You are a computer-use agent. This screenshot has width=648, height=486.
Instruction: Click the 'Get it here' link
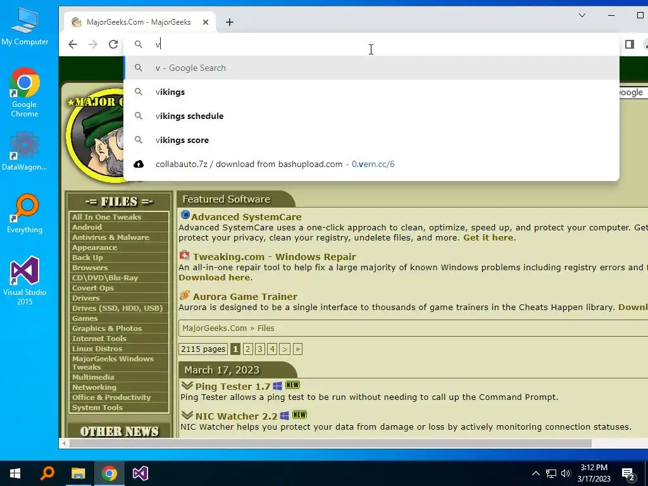pyautogui.click(x=488, y=238)
